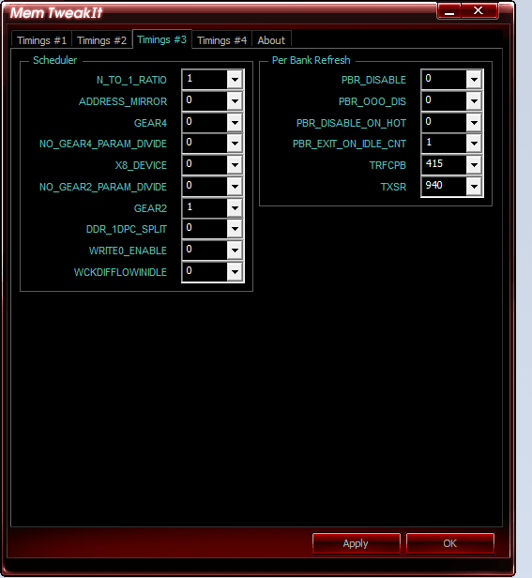Open the NO_GEAR4_PARAM_DIVIDE dropdown arrow
The image size is (532, 578).
[x=235, y=144]
